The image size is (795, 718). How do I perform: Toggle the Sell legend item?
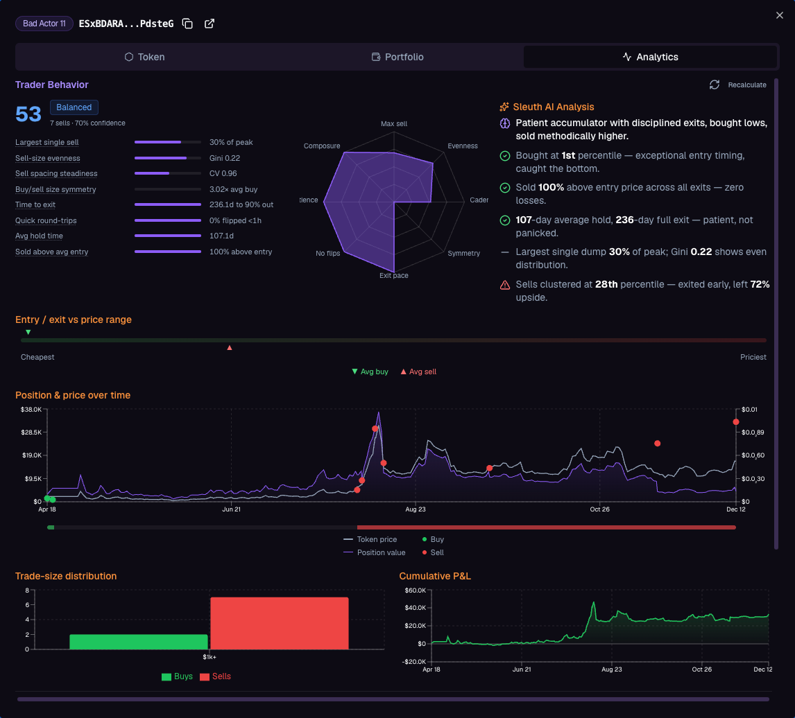coord(433,553)
